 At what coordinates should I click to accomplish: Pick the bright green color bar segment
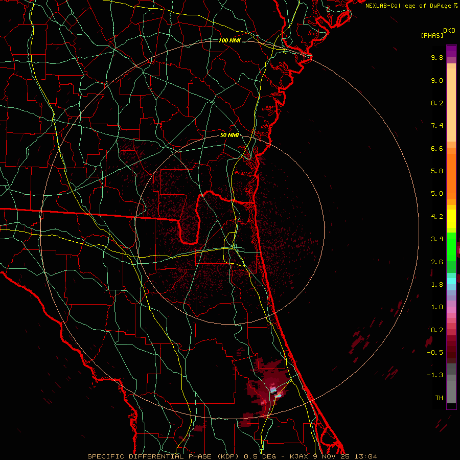(451, 247)
